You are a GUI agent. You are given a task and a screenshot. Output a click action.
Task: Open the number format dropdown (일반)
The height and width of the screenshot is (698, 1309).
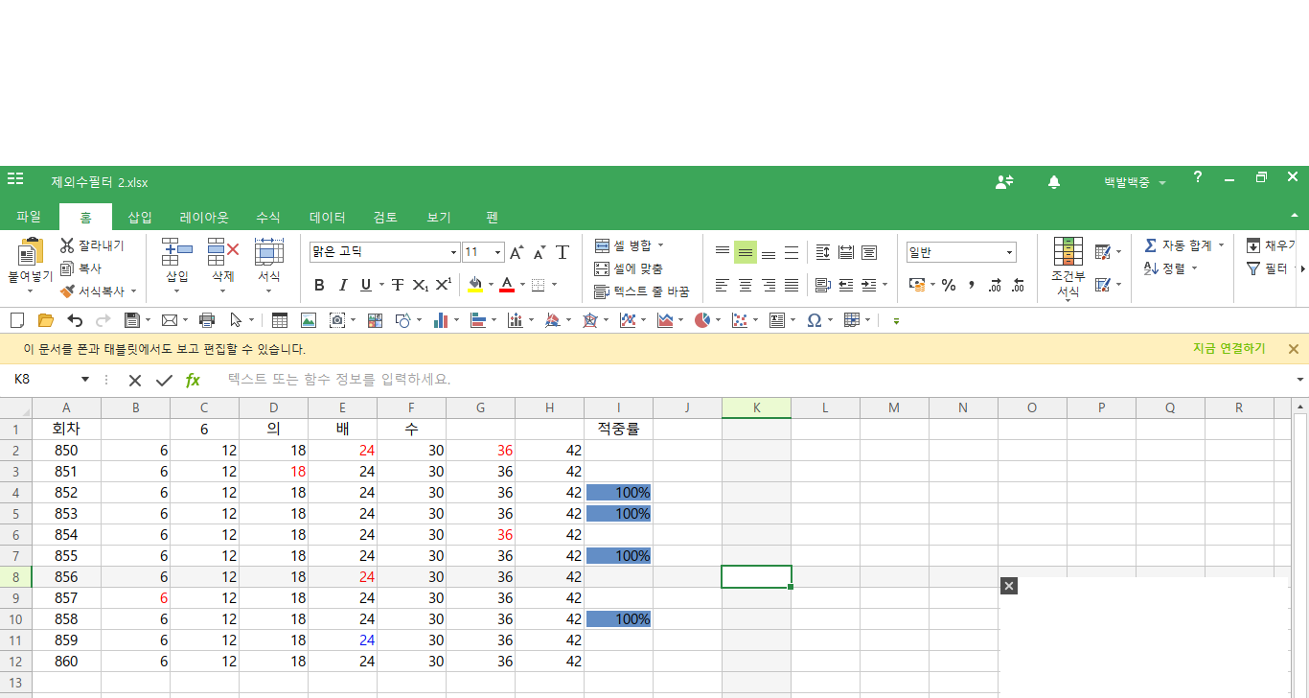coord(1009,253)
